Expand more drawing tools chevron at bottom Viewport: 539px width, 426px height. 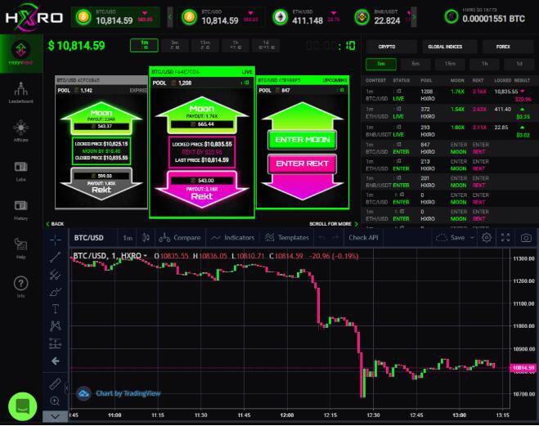[55, 416]
